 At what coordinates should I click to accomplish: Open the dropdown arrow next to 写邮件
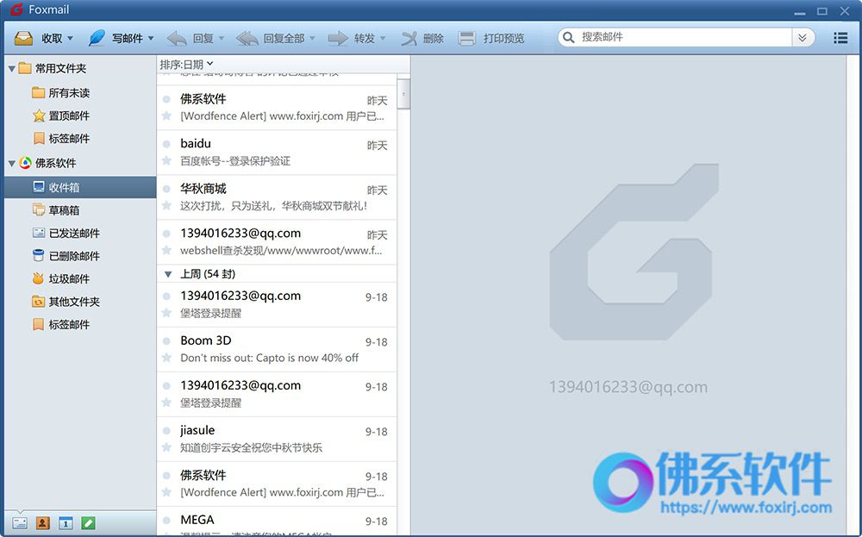coord(151,39)
